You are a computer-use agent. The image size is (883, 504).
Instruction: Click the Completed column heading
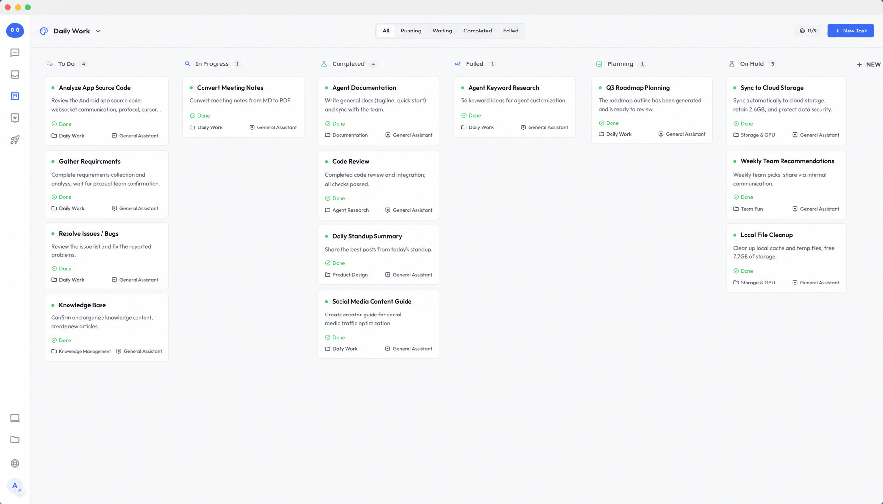348,64
